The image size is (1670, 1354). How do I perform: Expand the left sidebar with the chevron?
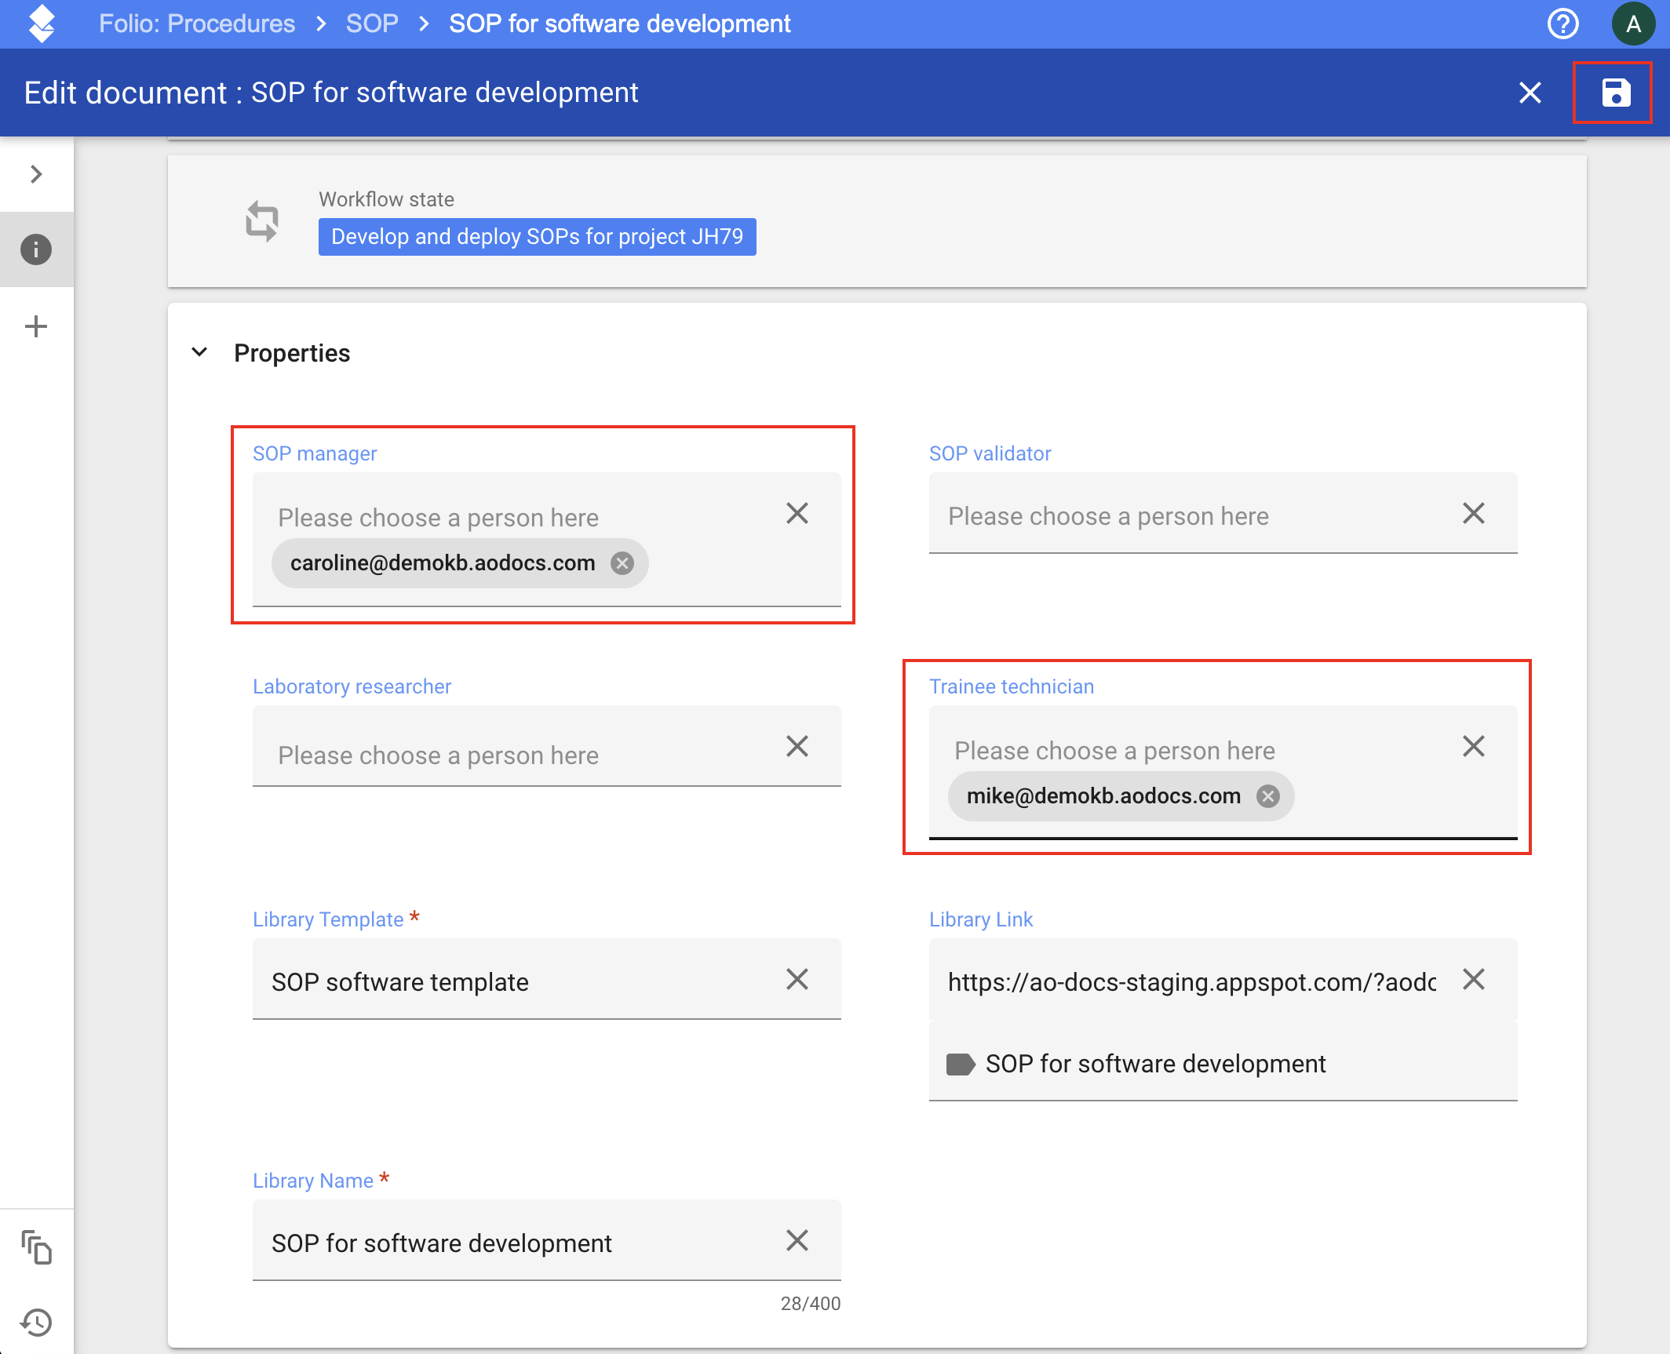pyautogui.click(x=36, y=174)
